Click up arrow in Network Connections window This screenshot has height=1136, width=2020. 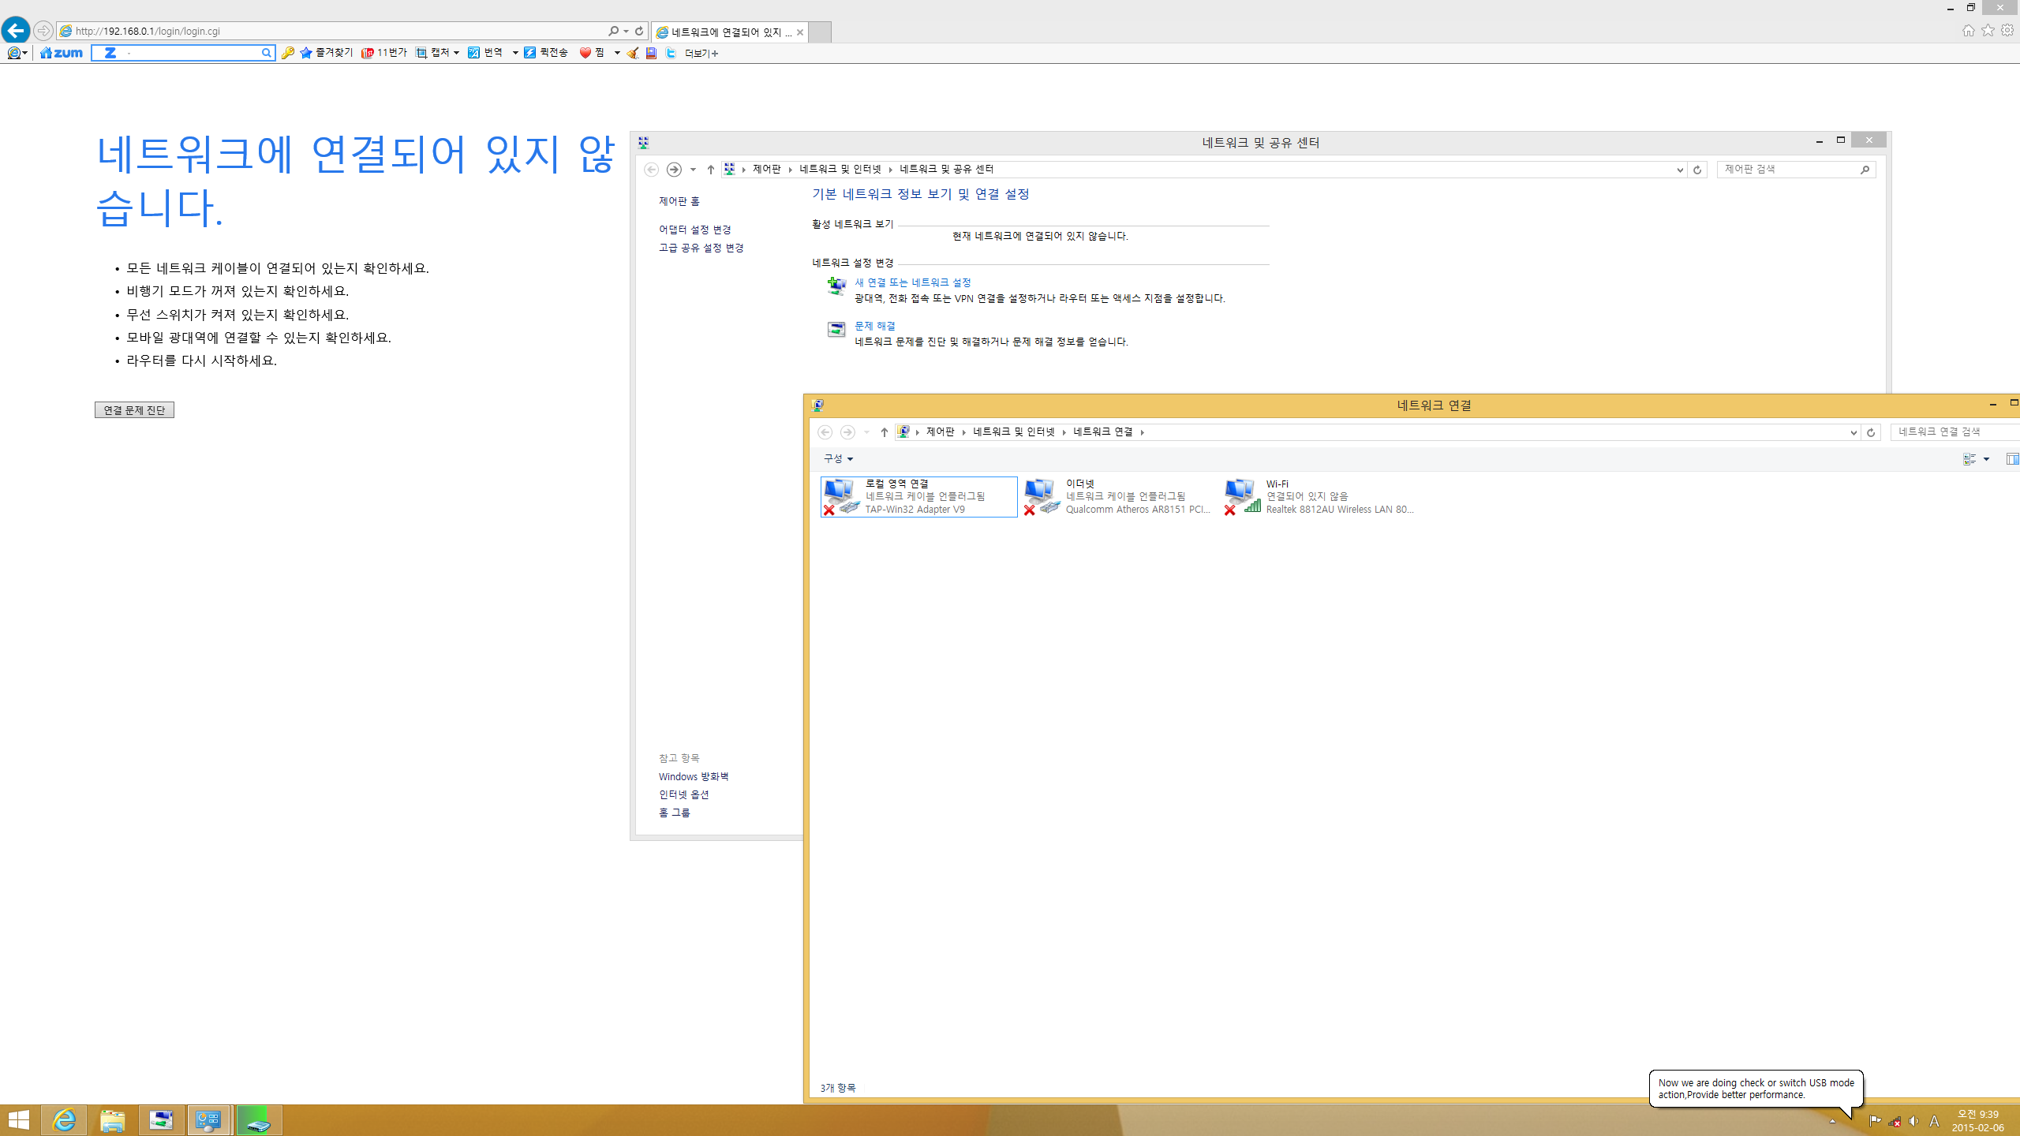[885, 432]
